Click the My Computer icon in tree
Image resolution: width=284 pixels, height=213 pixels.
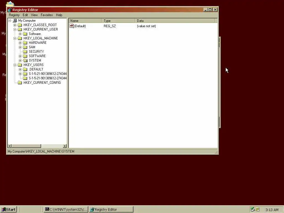[x=15, y=21]
